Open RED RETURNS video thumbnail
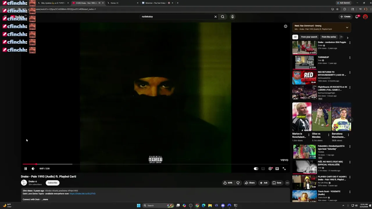The image size is (372, 209). click(x=305, y=77)
